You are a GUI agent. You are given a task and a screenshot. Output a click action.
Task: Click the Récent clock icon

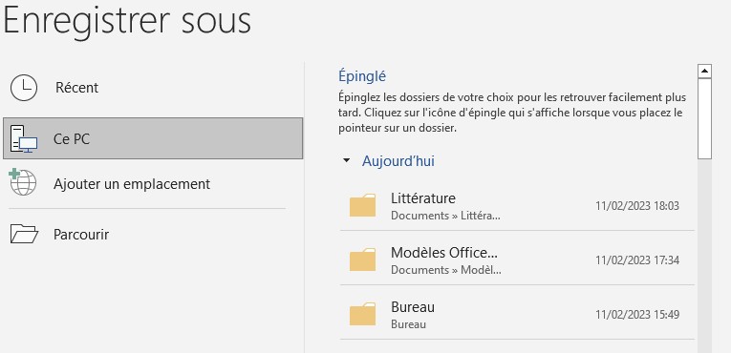24,88
